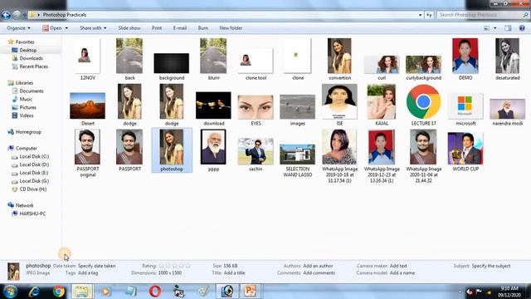The image size is (531, 299).
Task: Click Burn in the toolbar
Action: (x=203, y=28)
